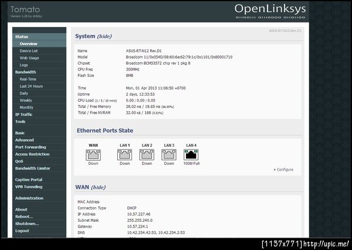
Task: Open the IP Traffic section
Action: (x=24, y=114)
